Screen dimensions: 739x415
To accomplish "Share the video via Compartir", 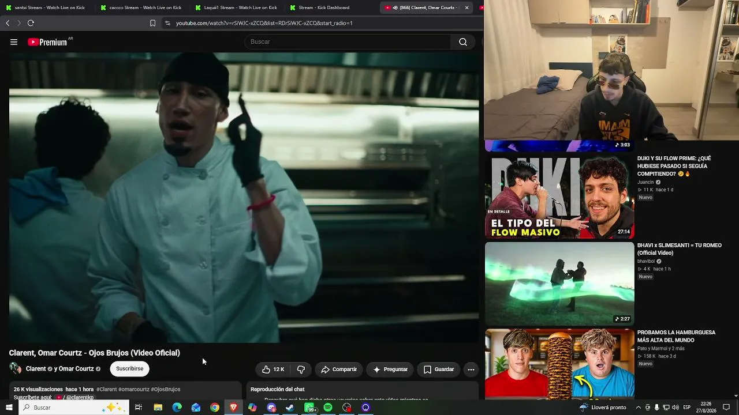I will (x=339, y=369).
